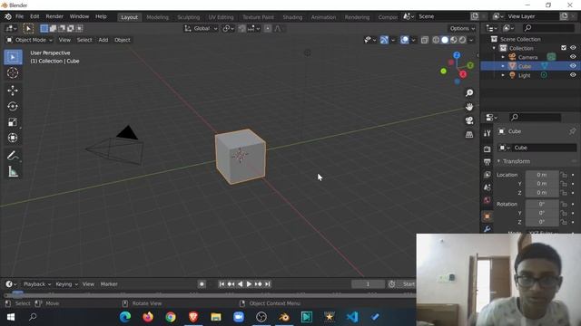581x326 pixels.
Task: Click the navigation gizmo Z axis
Action: [457, 55]
